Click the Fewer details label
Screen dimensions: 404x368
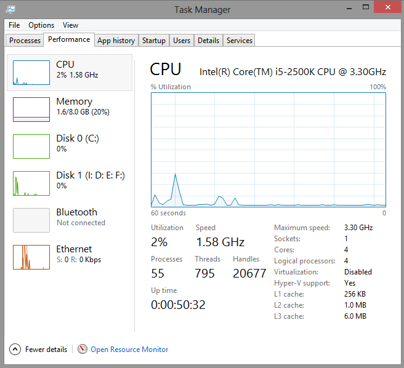click(46, 350)
